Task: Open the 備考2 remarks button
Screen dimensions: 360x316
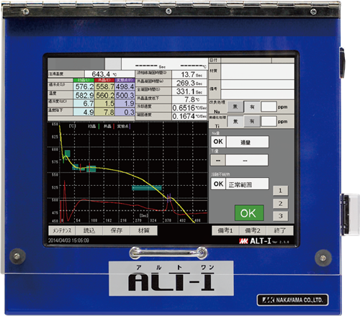Action: [x=253, y=230]
